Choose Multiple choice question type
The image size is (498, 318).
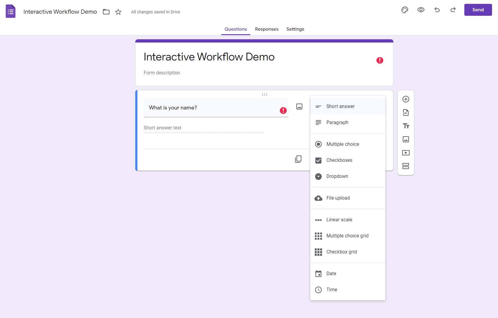click(x=342, y=144)
